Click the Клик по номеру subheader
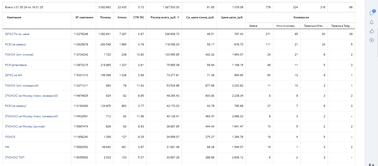378x166 pixels. click(x=286, y=26)
